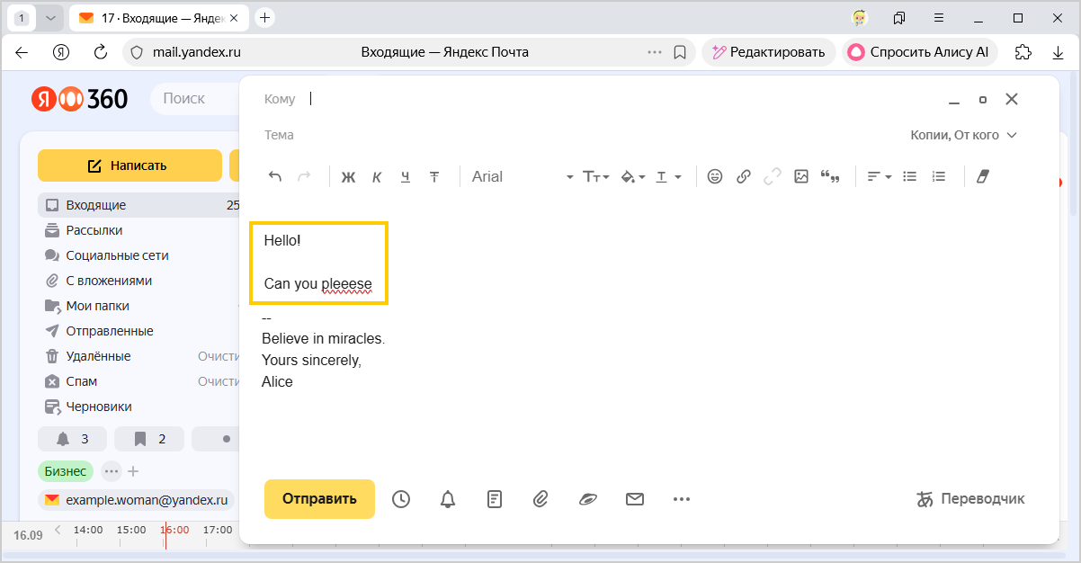The height and width of the screenshot is (563, 1081).
Task: Insert an emoji from the toolbar
Action: (x=715, y=177)
